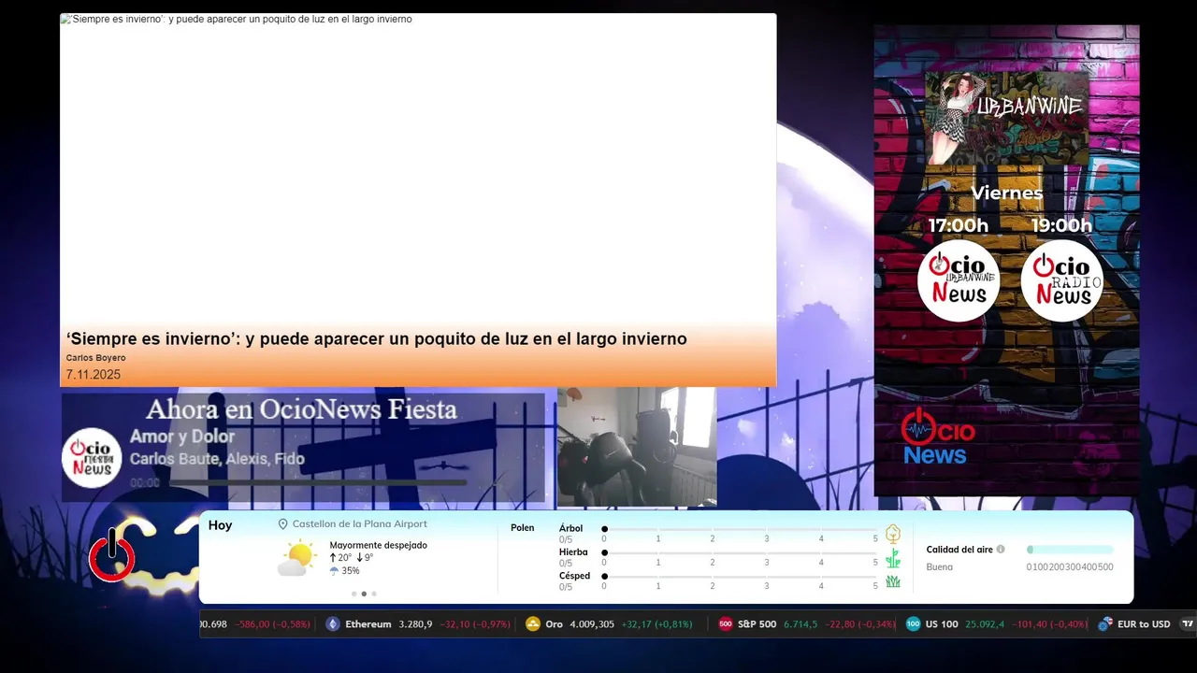Click the elapsed time 00:00

pos(145,483)
